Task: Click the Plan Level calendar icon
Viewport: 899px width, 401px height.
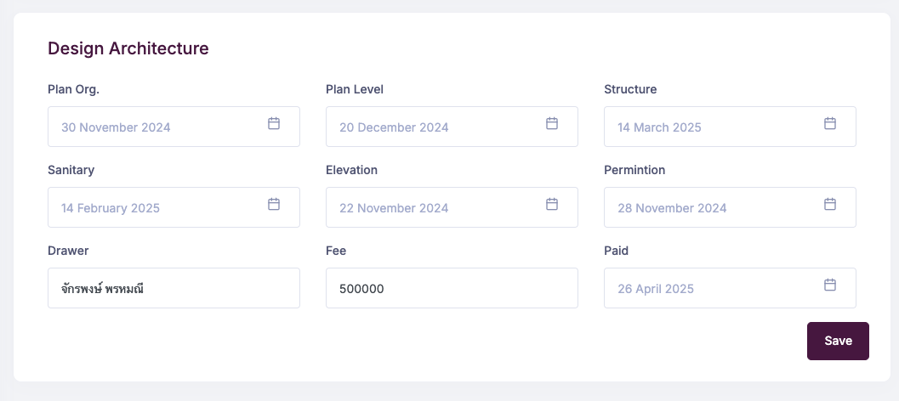Action: [x=552, y=123]
